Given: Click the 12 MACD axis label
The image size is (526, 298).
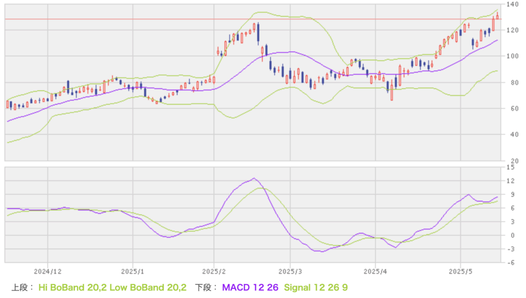Looking at the screenshot, I should 511,181.
